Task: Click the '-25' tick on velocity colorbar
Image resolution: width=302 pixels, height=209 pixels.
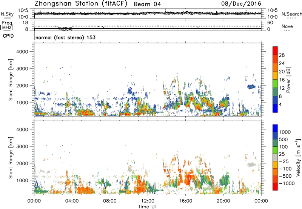Action: pyautogui.click(x=284, y=161)
